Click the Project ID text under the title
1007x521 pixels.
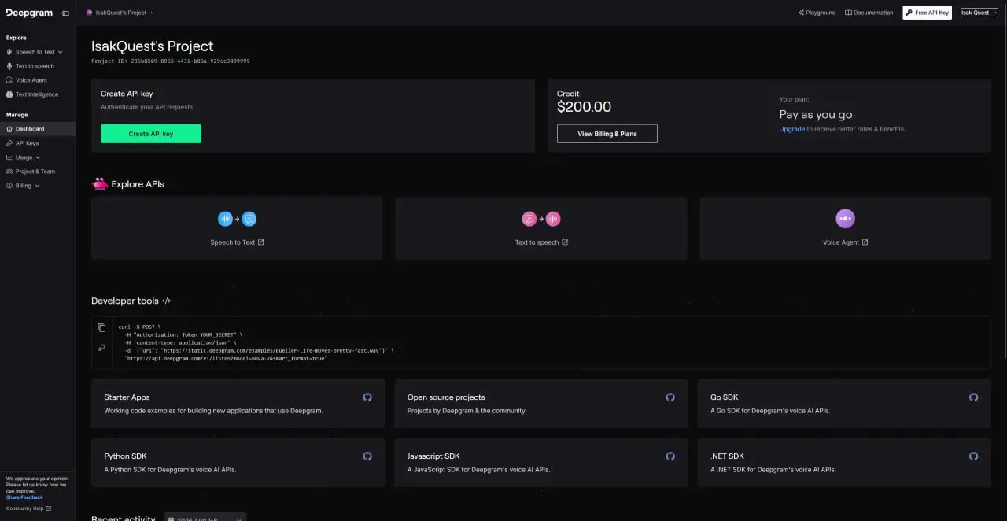click(170, 61)
